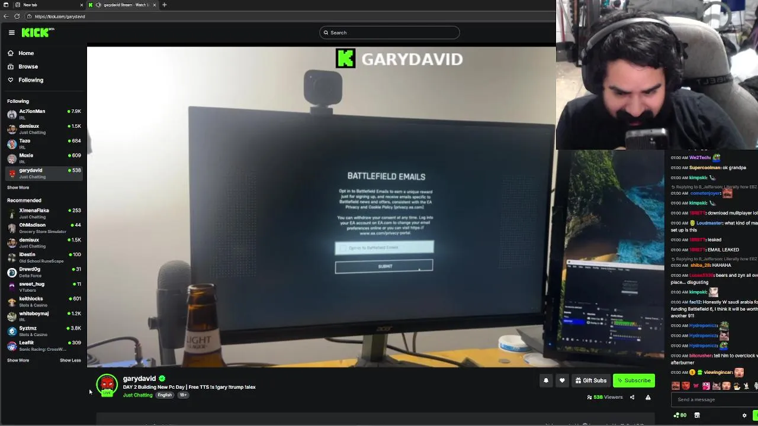Image resolution: width=758 pixels, height=426 pixels.
Task: Click We2Tech username in chat
Action: coord(699,157)
